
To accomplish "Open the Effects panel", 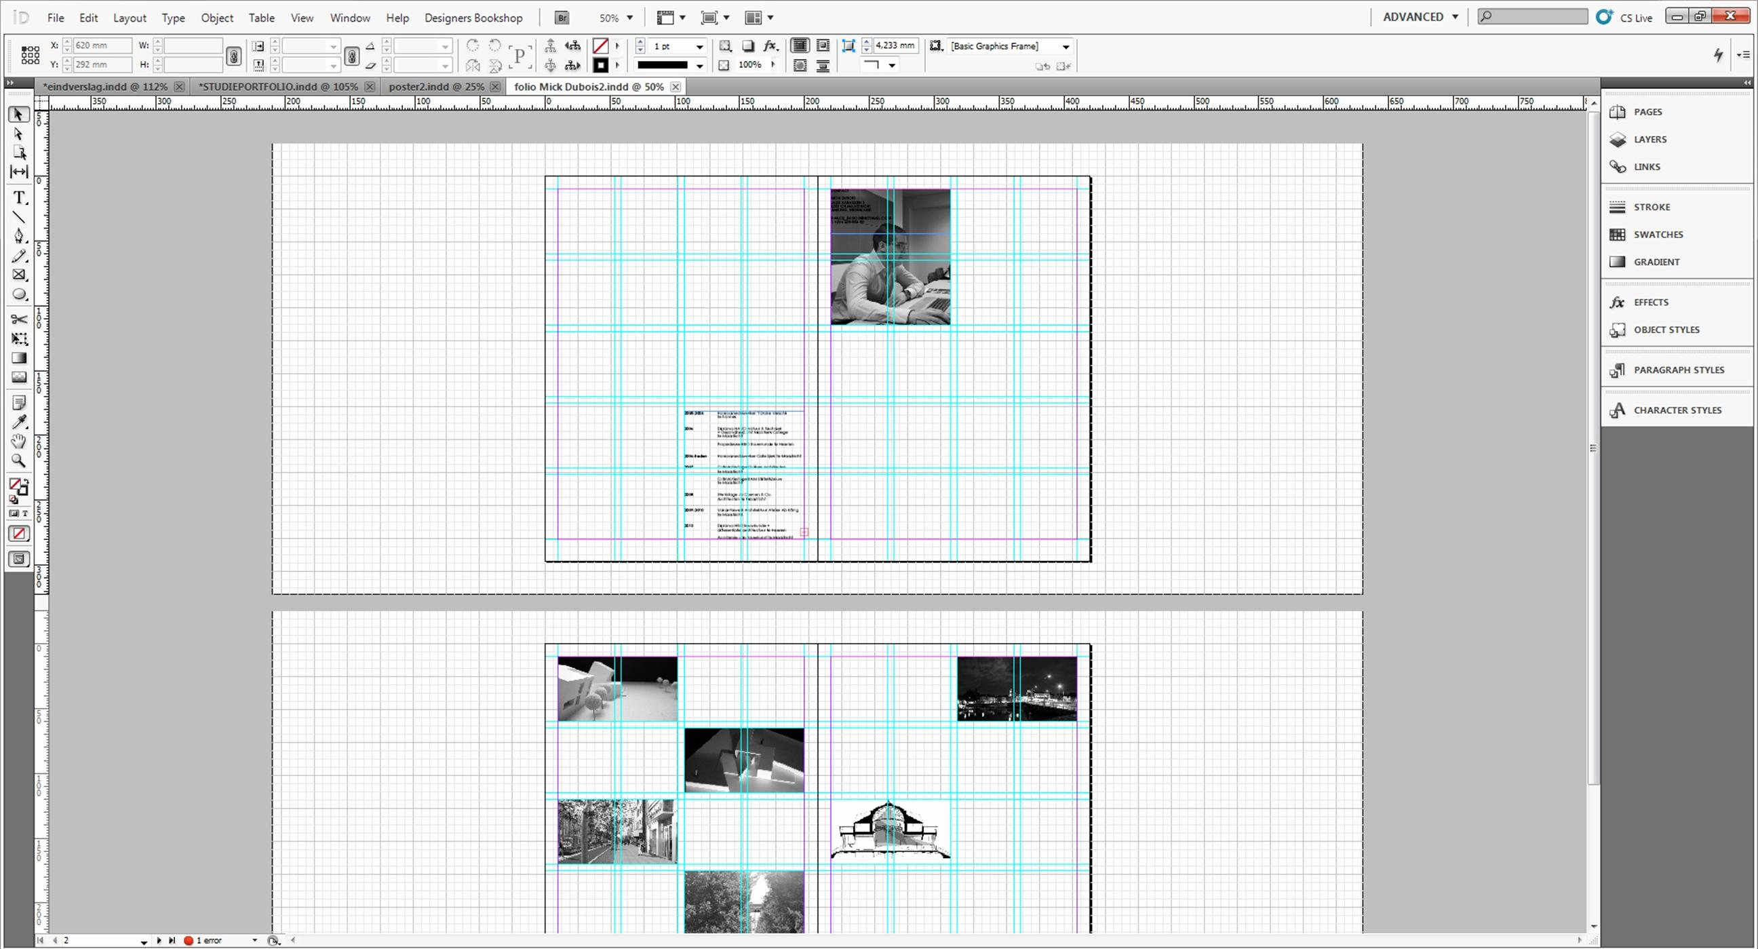I will [x=1651, y=302].
